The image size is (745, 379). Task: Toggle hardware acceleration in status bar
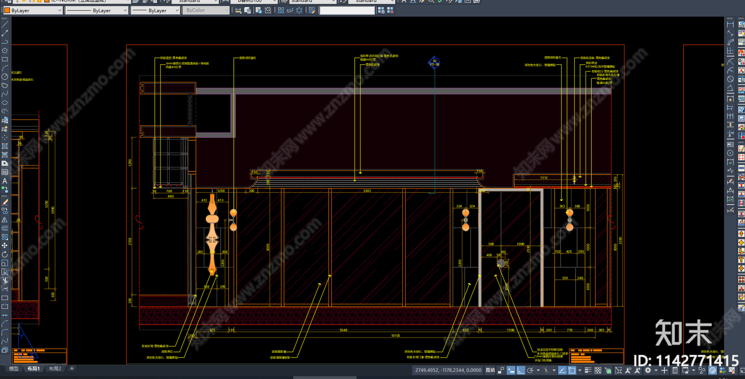tap(712, 370)
